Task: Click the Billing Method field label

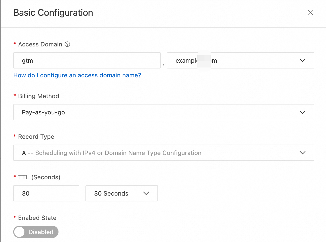Action: point(38,96)
